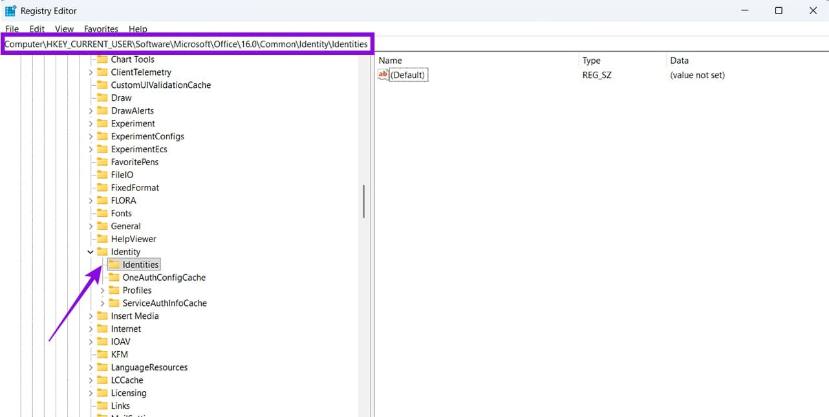Select the Chart Tools folder icon
The image size is (829, 417).
(102, 59)
